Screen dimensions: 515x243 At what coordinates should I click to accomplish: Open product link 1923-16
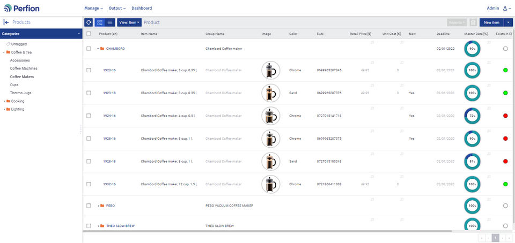[109, 70]
